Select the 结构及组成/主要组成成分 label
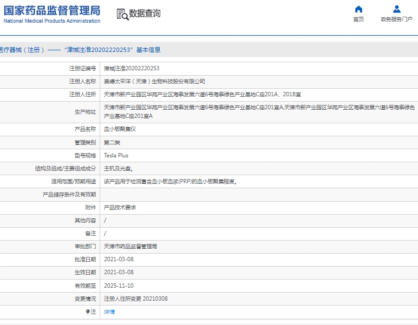 66,169
